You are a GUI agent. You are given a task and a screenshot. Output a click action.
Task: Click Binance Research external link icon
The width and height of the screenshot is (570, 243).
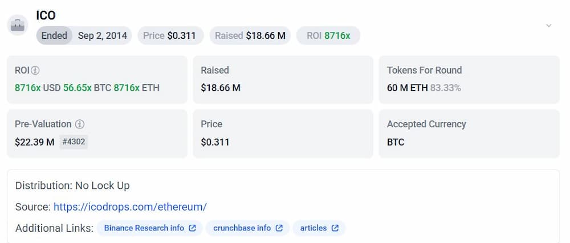(193, 228)
